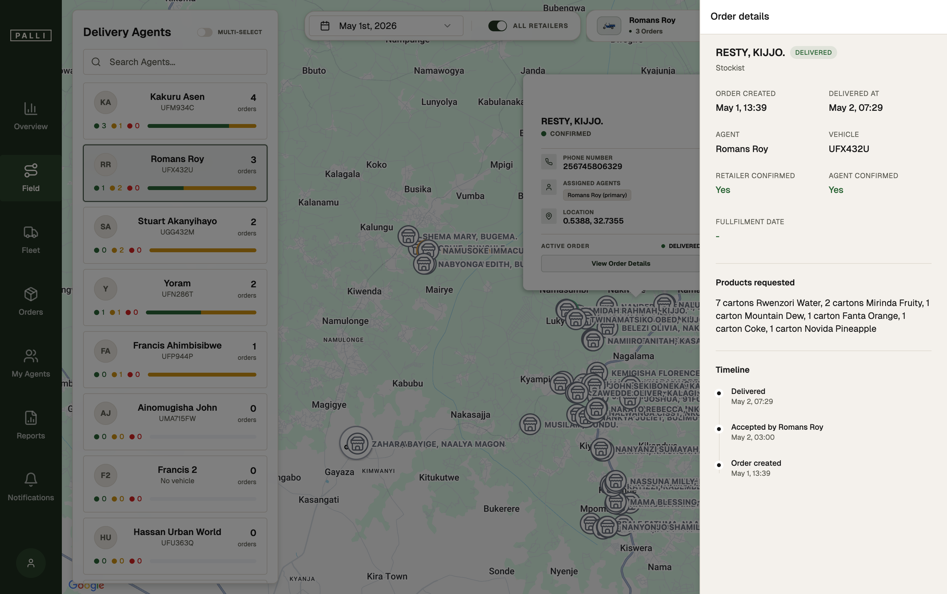Screen dimensions: 947x594
Task: Select the SHEMA MARY, BUGEMA store marker
Action: tap(408, 236)
